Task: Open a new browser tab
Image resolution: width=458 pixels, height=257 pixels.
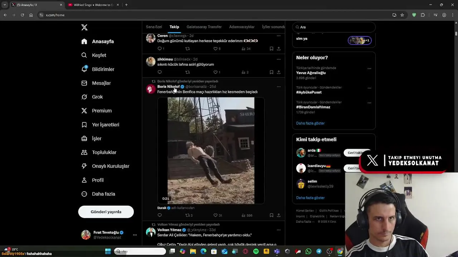Action: 126,5
